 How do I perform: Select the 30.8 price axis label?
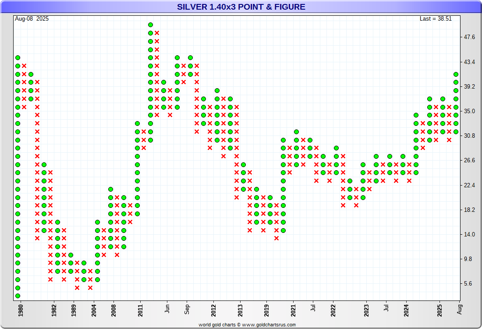tap(469, 136)
